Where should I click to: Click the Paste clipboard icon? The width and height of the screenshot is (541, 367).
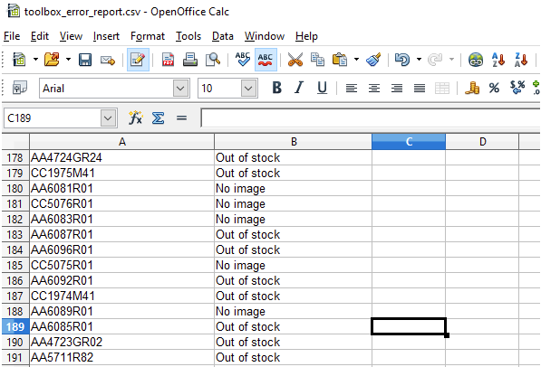pos(340,60)
